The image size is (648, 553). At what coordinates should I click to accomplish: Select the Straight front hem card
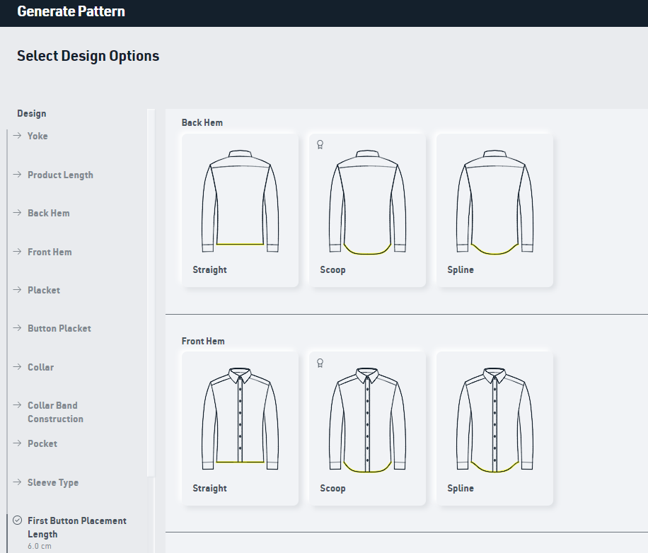[x=240, y=429]
